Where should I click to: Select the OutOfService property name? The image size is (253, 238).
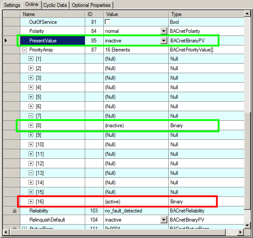click(x=43, y=22)
